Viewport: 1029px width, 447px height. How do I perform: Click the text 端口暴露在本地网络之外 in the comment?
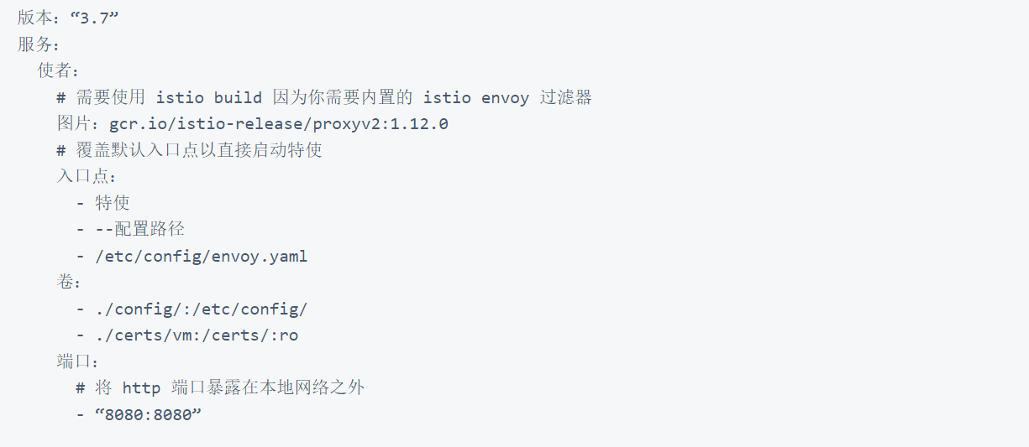tap(267, 388)
